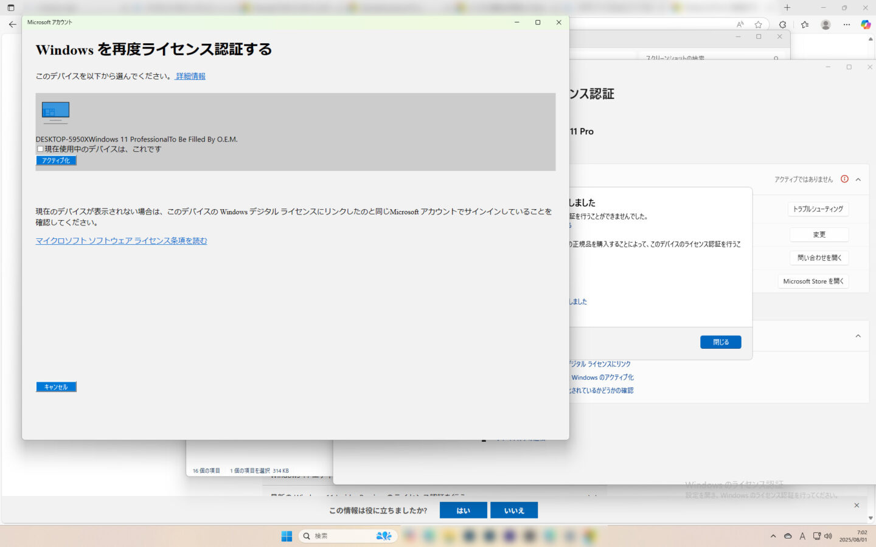Open the volume tray icon

point(828,536)
